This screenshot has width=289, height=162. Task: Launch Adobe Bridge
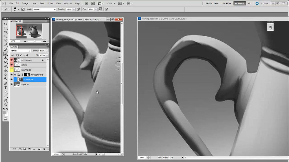86,3
